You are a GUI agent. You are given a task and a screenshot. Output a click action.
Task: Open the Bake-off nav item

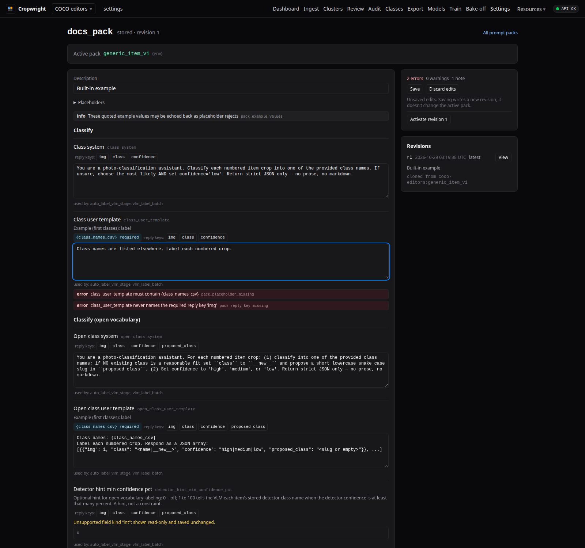pyautogui.click(x=476, y=9)
